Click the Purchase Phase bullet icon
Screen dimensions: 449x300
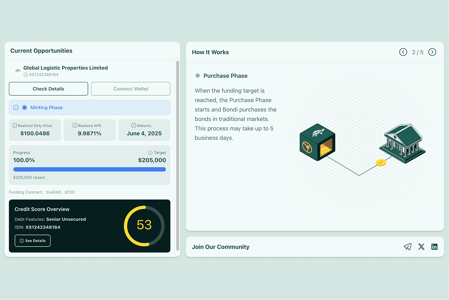click(x=198, y=76)
